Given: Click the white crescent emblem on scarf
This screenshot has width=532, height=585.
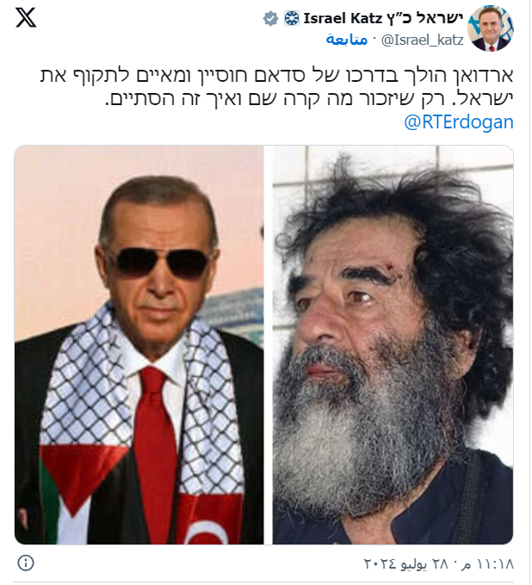Looking at the screenshot, I should (x=206, y=532).
